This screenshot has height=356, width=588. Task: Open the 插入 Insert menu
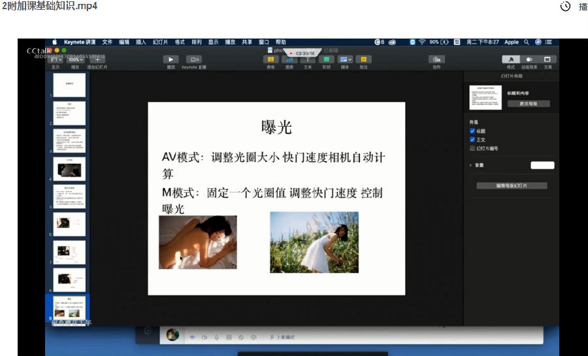(140, 42)
